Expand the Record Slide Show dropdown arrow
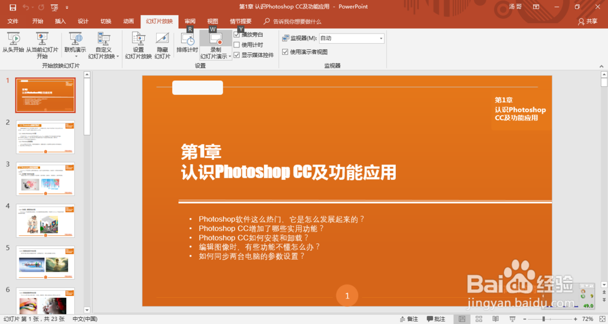608x324 pixels. coord(230,57)
